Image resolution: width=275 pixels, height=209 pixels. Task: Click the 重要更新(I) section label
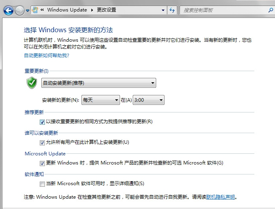(x=37, y=71)
